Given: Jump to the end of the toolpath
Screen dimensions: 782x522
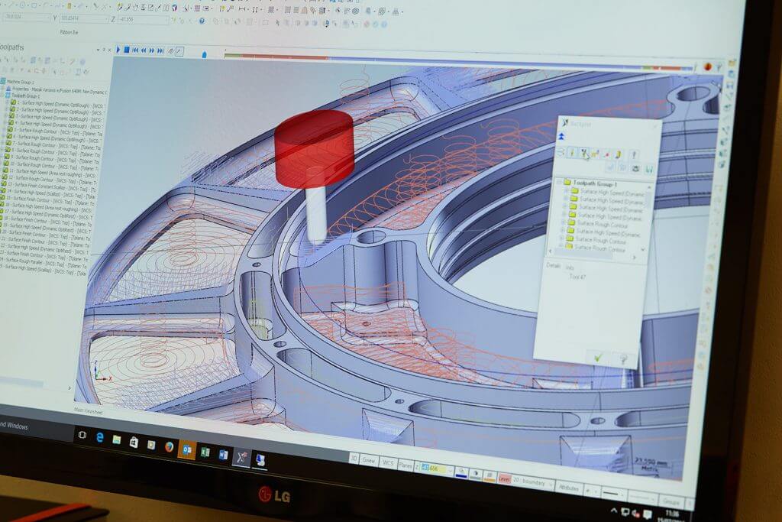Looking at the screenshot, I should (160, 50).
